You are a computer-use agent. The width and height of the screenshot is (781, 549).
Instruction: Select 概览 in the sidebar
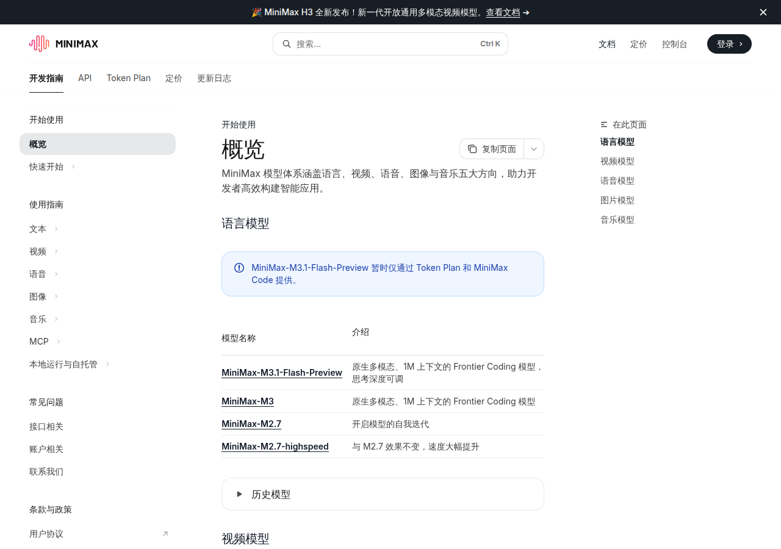[x=98, y=144]
